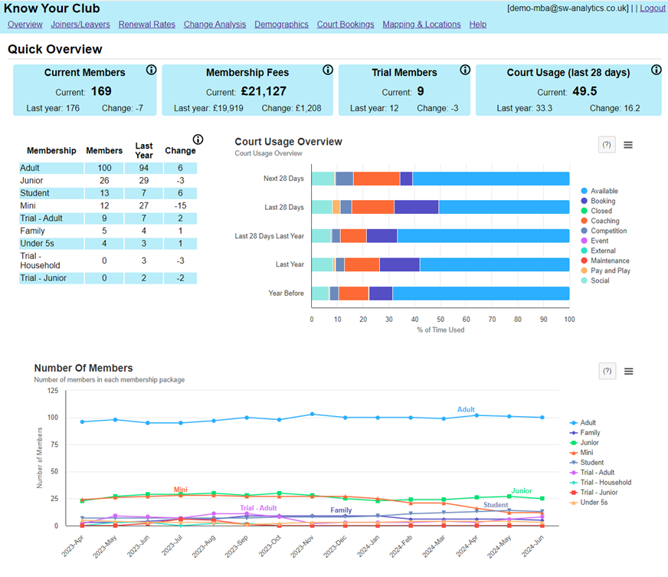This screenshot has height=577, width=668.
Task: Toggle Coaching series in court usage legend
Action: (x=601, y=221)
